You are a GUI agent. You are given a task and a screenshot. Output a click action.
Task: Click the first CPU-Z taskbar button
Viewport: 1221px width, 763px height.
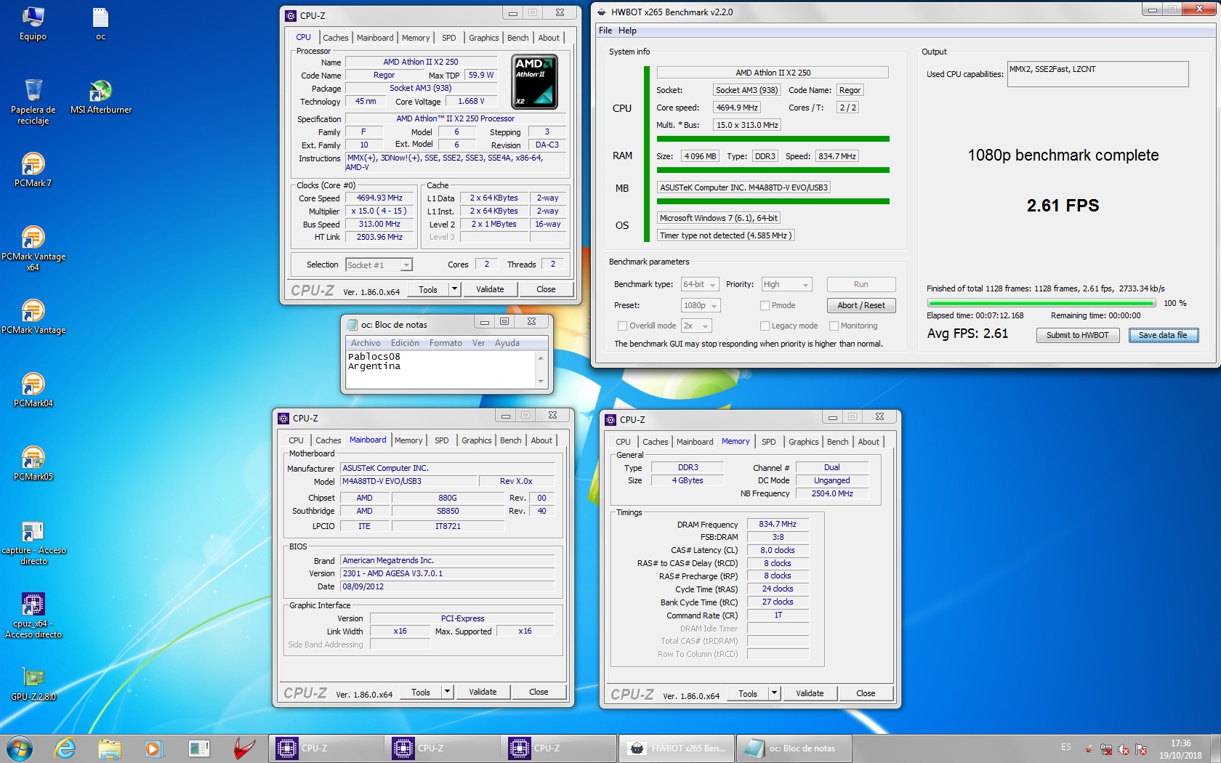click(326, 748)
